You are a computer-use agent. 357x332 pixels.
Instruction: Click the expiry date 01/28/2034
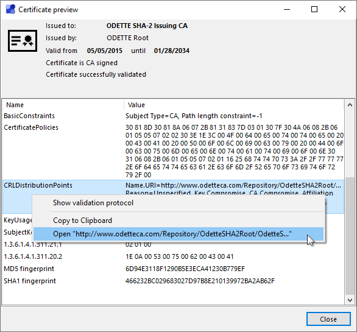[x=172, y=51]
